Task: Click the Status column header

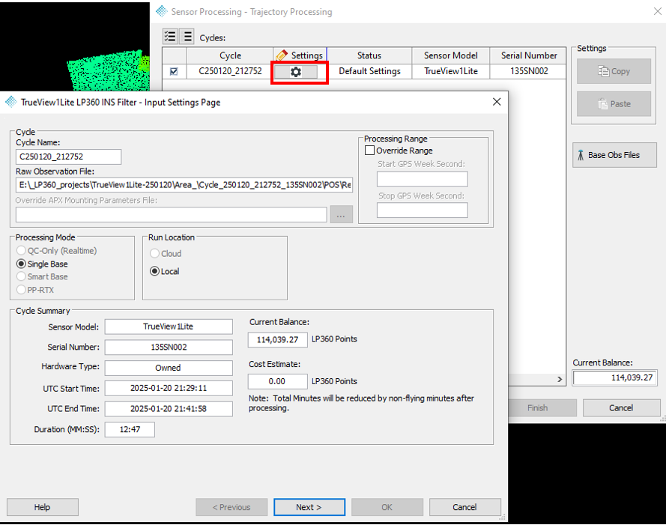Action: coord(369,55)
